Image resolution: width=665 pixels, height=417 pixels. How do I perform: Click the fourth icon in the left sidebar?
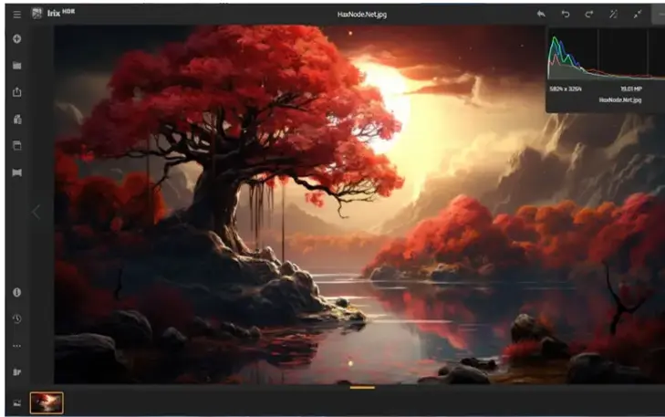coord(16,119)
